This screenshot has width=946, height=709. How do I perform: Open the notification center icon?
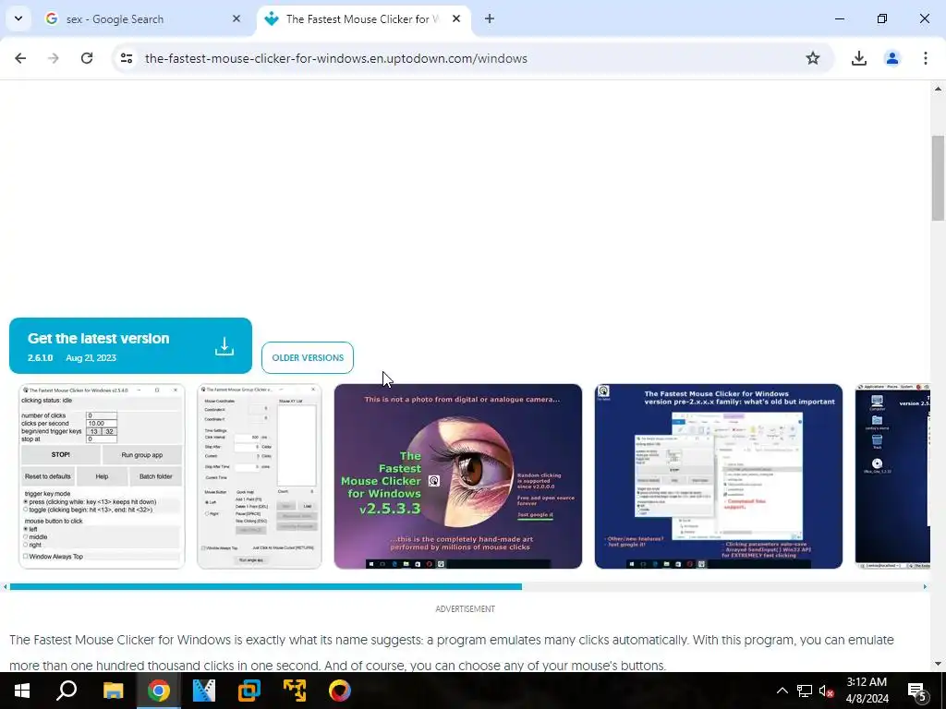pyautogui.click(x=916, y=691)
